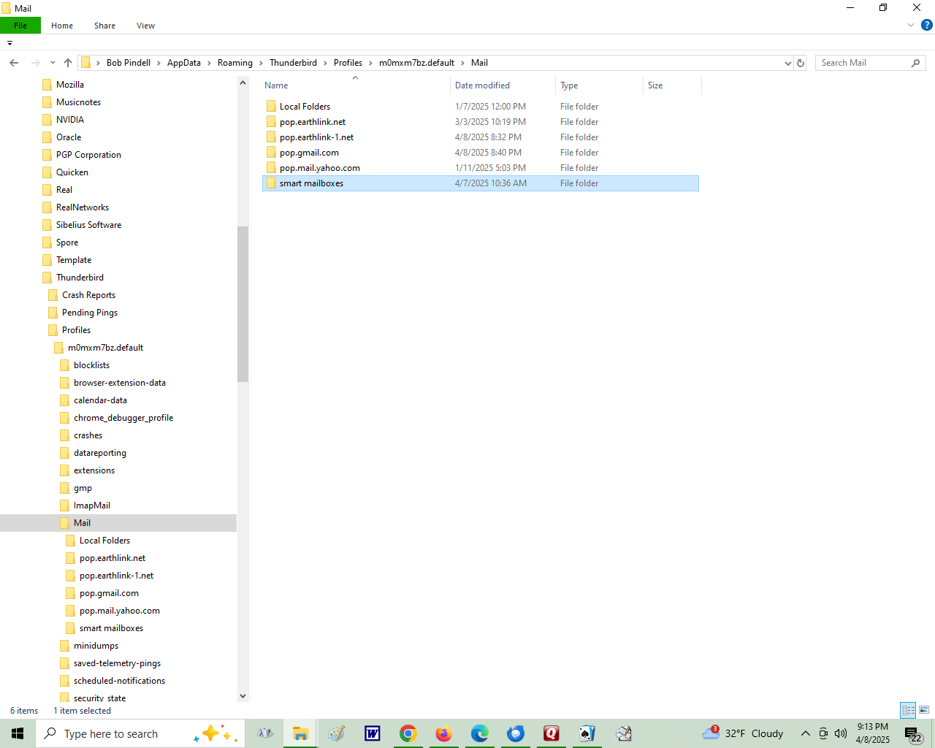The width and height of the screenshot is (935, 748).
Task: Open Windows Start menu
Action: tap(18, 733)
